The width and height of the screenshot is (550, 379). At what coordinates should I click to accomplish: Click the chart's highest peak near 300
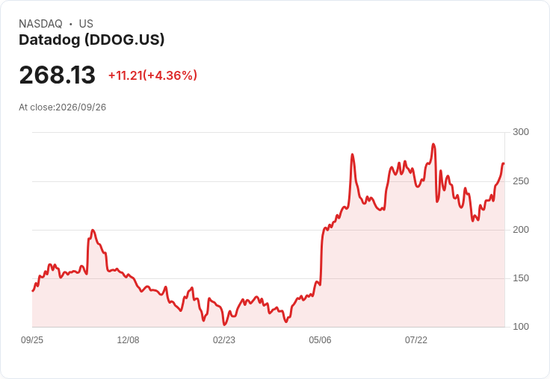pos(433,144)
